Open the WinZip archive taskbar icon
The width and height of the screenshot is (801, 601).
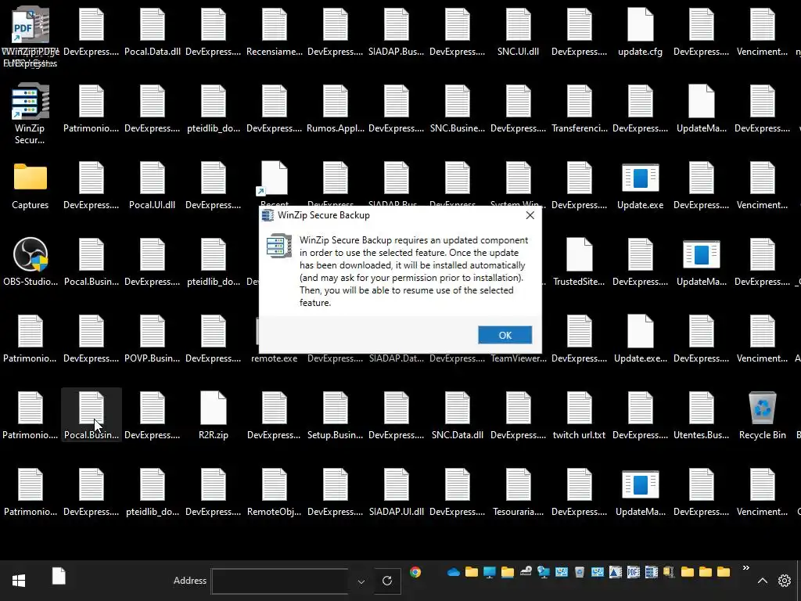pos(669,572)
